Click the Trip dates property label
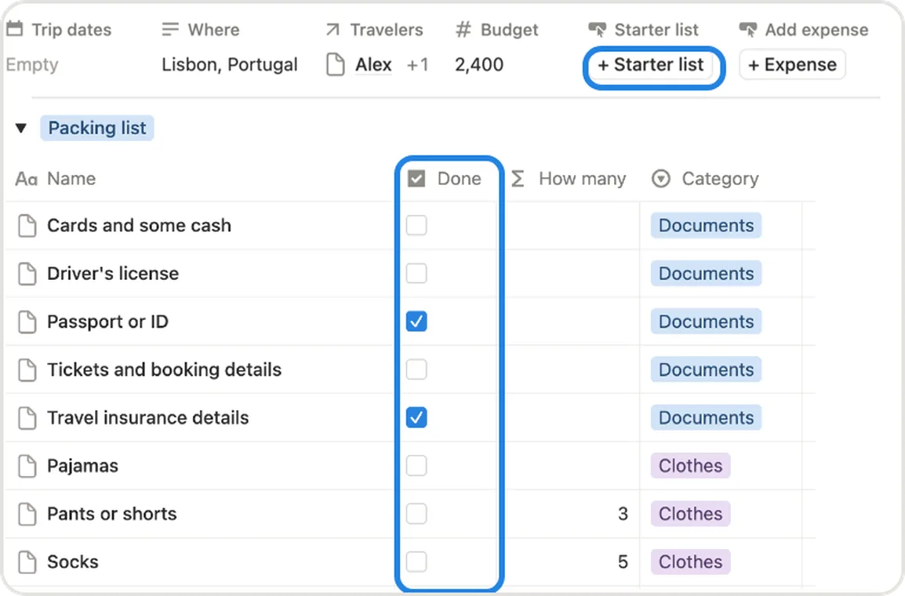This screenshot has height=596, width=905. click(x=71, y=30)
